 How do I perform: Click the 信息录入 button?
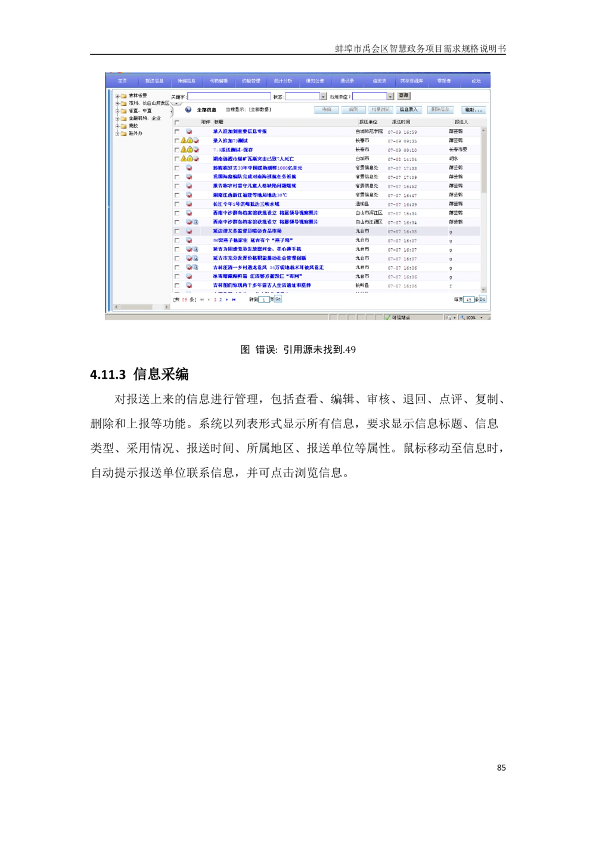pos(409,110)
